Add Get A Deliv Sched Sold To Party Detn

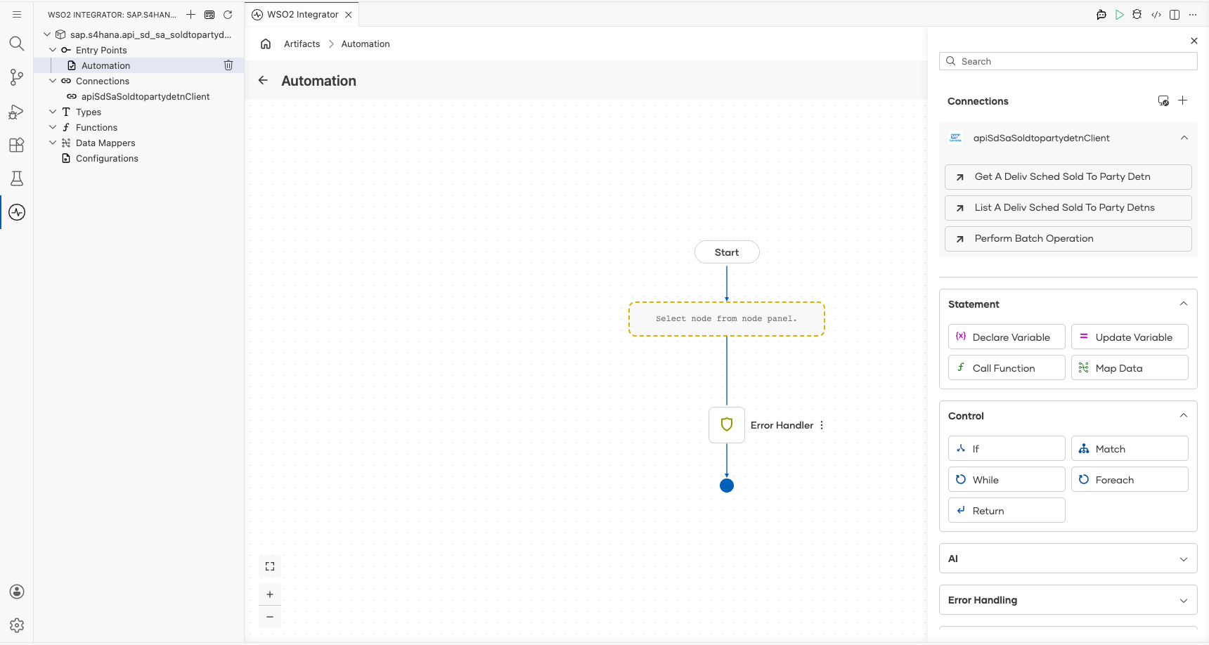[1068, 177]
